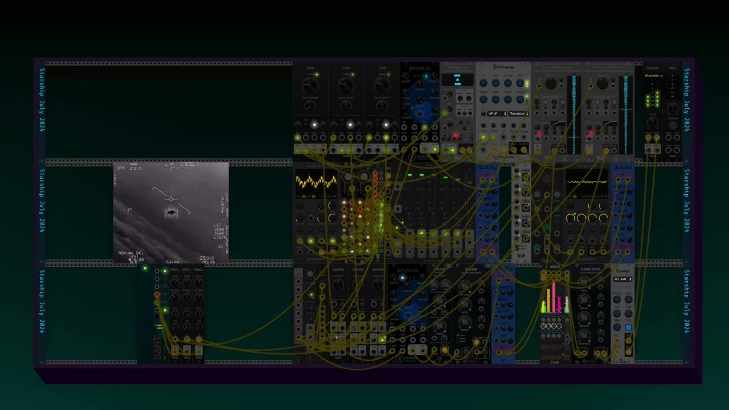This screenshot has height=410, width=729.
Task: Click the colored level meters on mix4
Action: coord(555,298)
